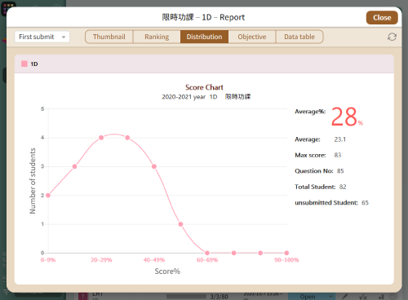
Task: Click the pink 1D legend square
Action: click(x=24, y=64)
